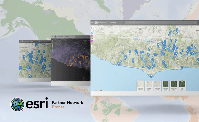The width and height of the screenshot is (199, 122).
Task: Click Everywhere logo in the small left window
Action: (22, 41)
